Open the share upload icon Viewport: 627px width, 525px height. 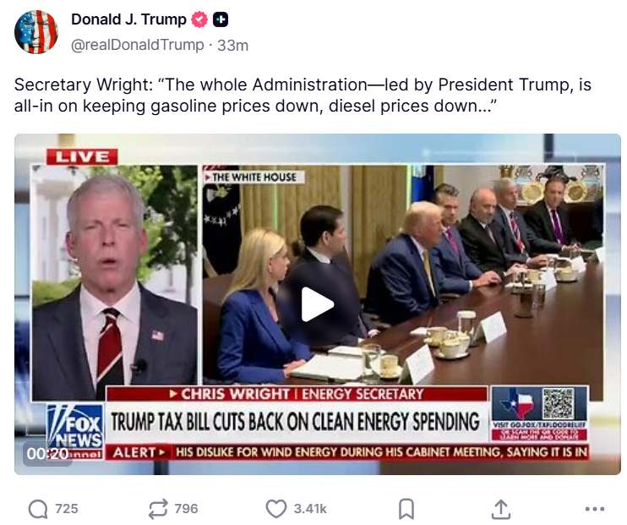tap(500, 509)
